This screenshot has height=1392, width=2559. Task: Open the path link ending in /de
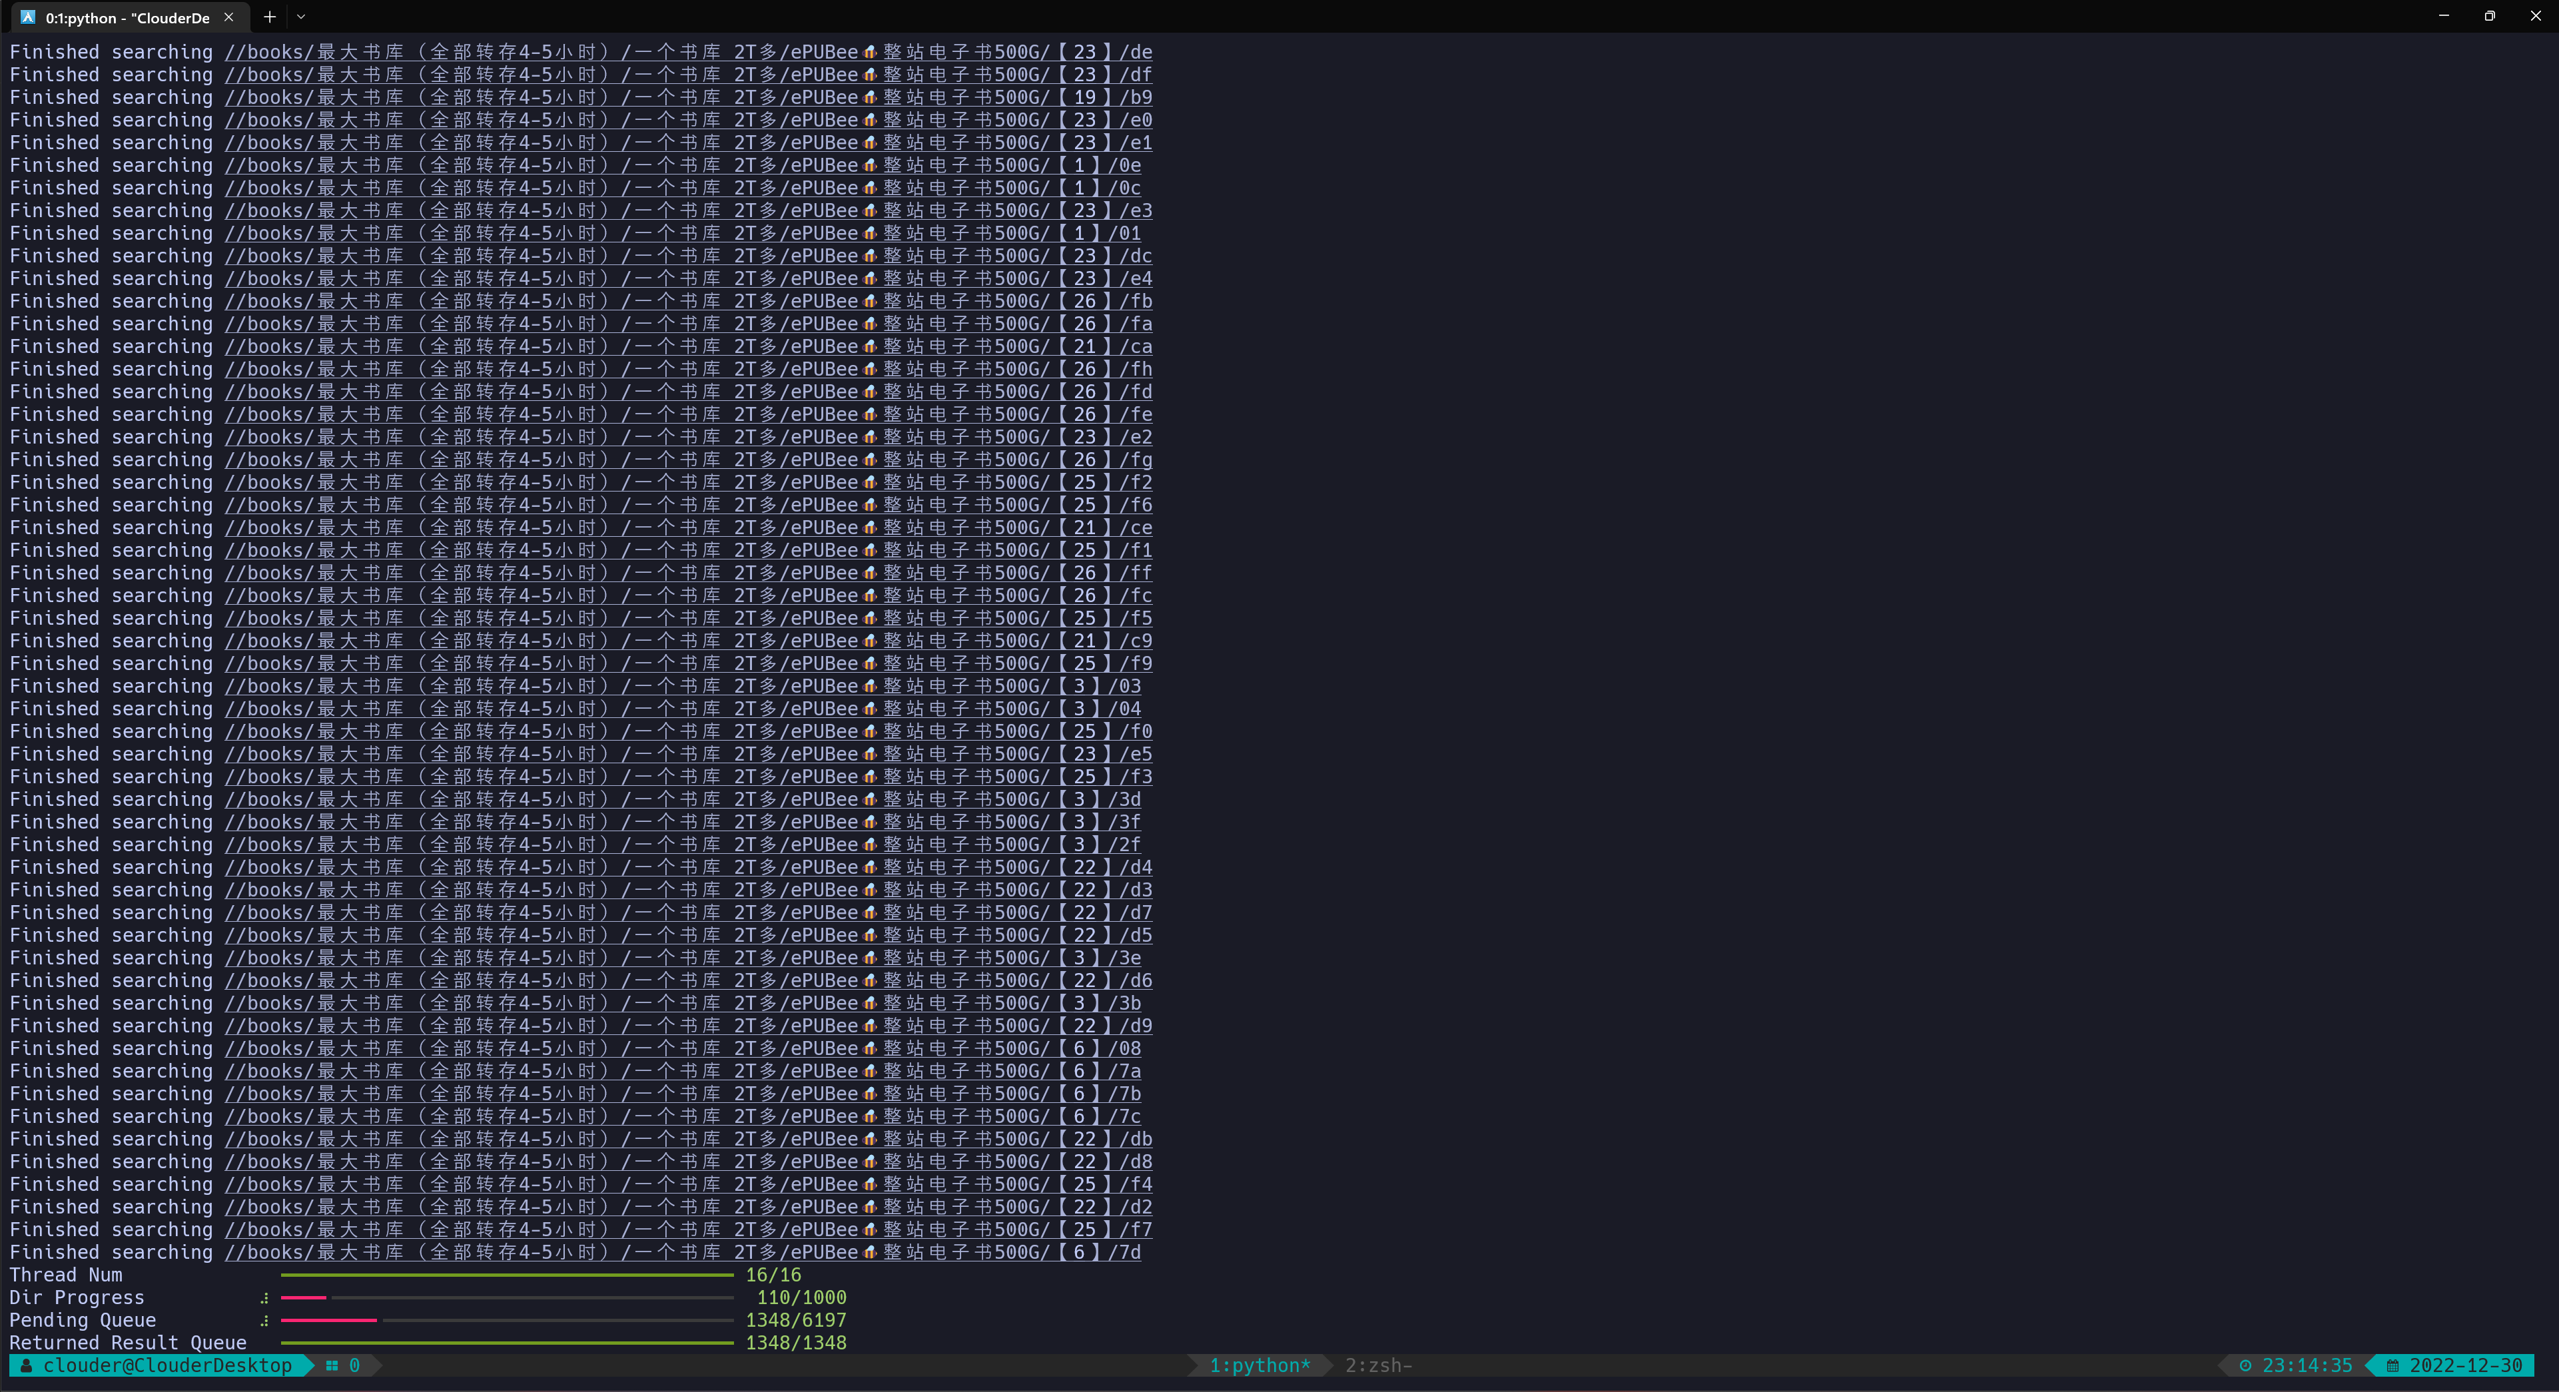click(x=687, y=52)
